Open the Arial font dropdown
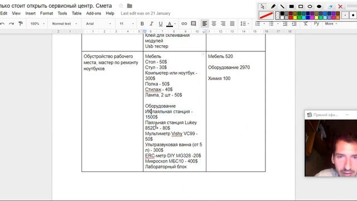 [x=98, y=23]
